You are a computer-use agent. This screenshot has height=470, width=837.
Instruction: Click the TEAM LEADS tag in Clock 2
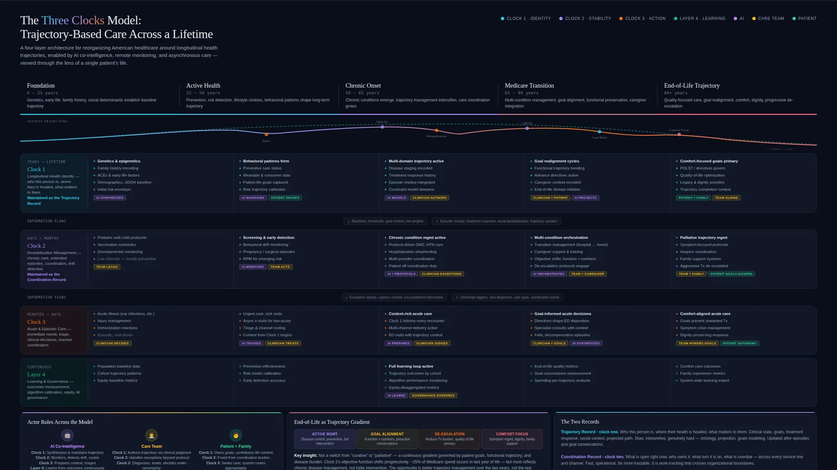(107, 267)
